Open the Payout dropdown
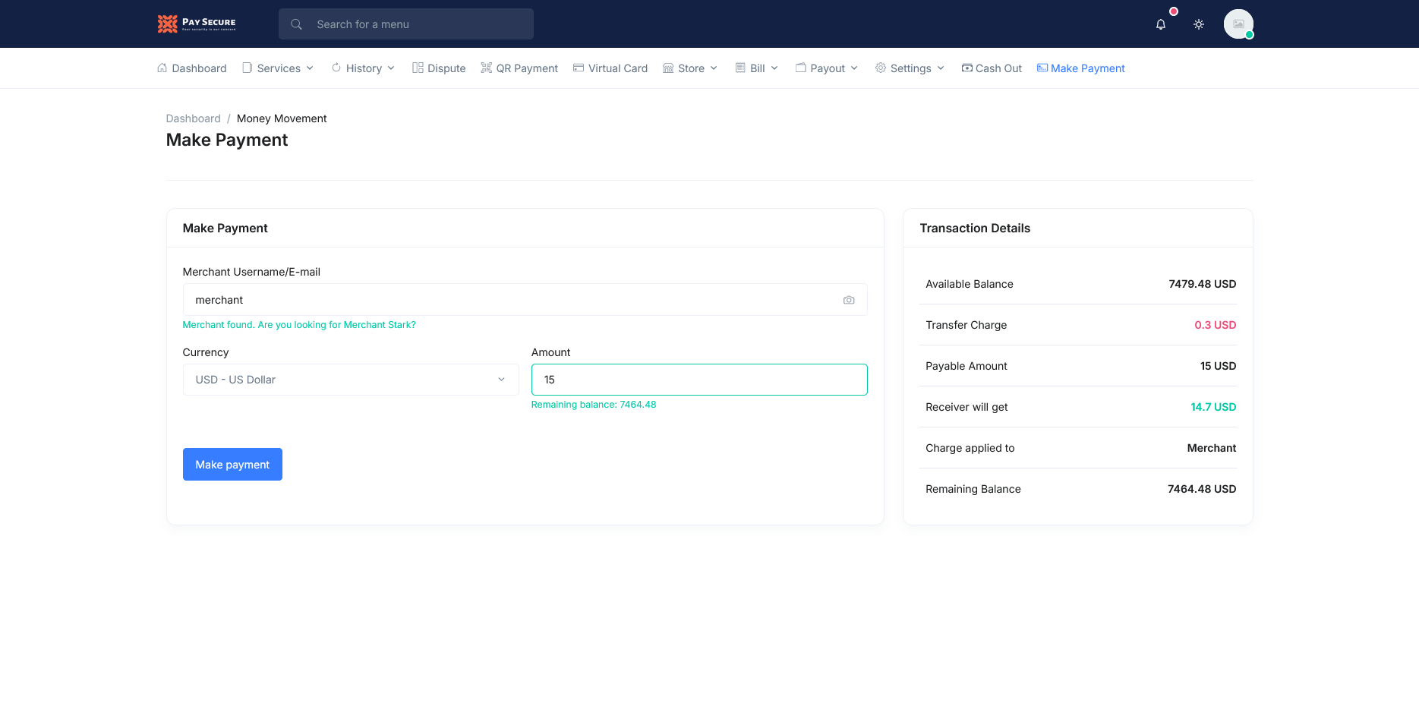Image resolution: width=1419 pixels, height=719 pixels. (826, 68)
